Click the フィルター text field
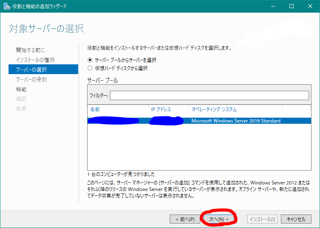The width and height of the screenshot is (320, 228). tap(209, 96)
